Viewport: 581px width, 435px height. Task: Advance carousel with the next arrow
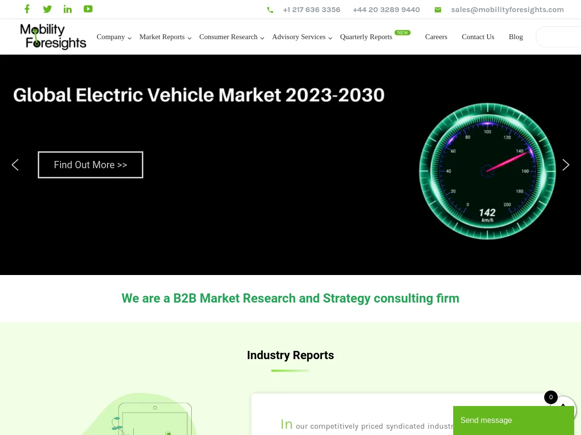[566, 165]
